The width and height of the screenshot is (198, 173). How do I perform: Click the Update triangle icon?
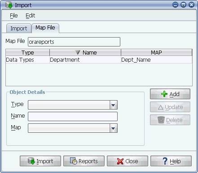(161, 107)
